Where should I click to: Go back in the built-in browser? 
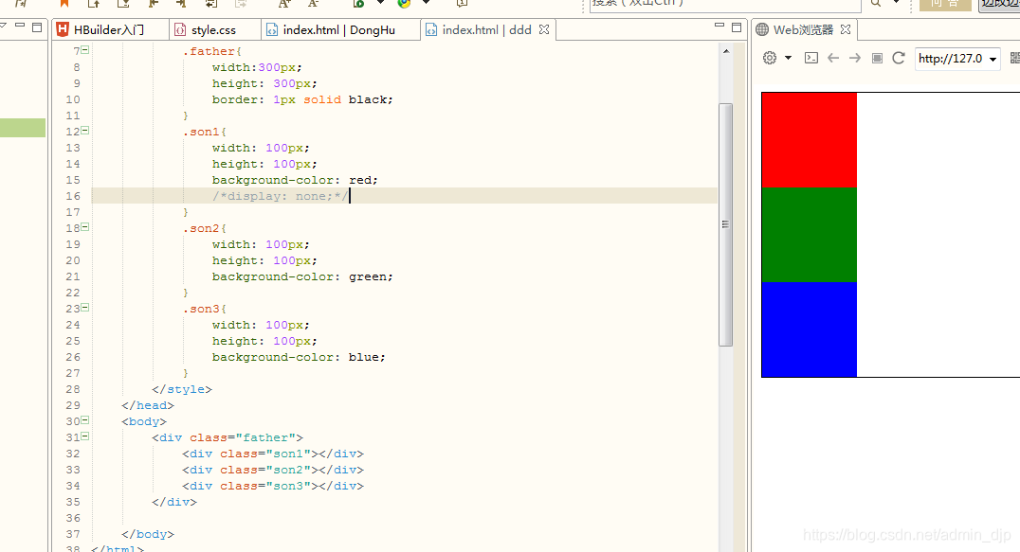[x=833, y=58]
